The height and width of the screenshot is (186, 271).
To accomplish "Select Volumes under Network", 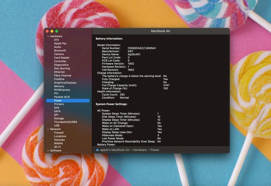I will pos(59,140).
